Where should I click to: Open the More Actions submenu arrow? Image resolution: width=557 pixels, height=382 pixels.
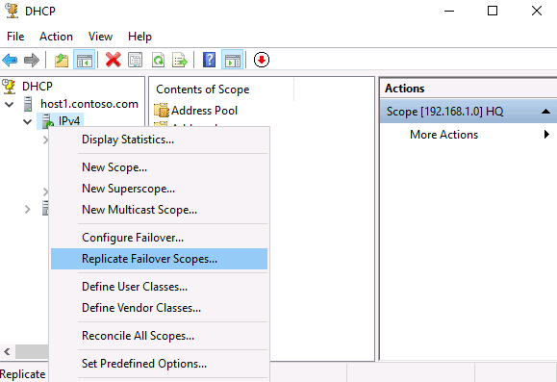(x=546, y=135)
